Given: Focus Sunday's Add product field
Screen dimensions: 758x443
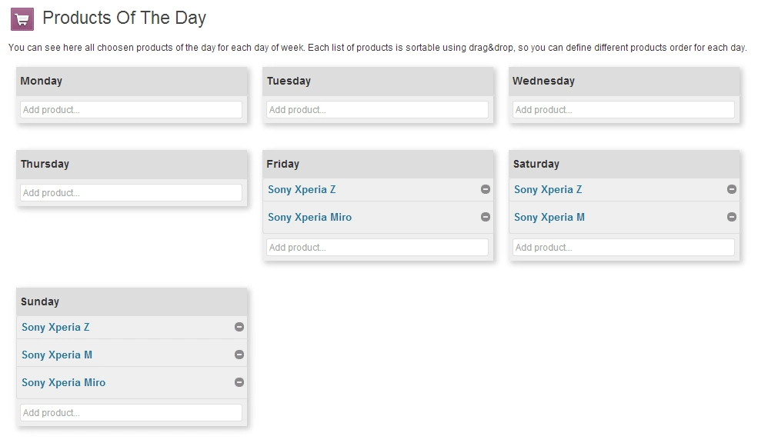Looking at the screenshot, I should pyautogui.click(x=131, y=412).
